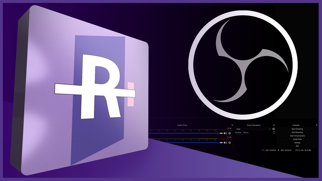Click the REC: 00:00:00 status text
The width and height of the screenshot is (322, 181).
point(286,150)
